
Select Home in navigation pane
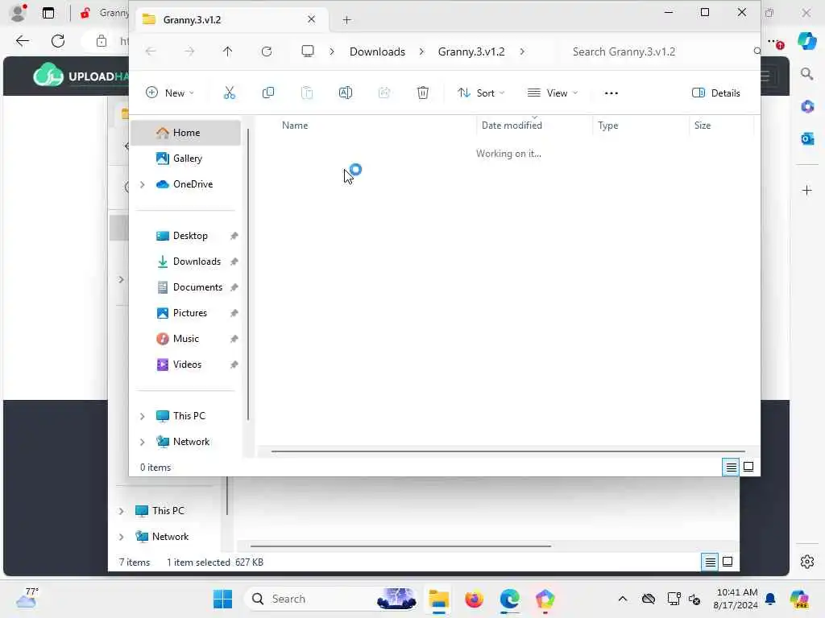[186, 133]
